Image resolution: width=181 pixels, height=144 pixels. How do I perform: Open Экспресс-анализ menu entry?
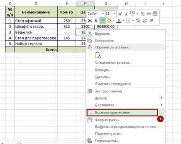point(126,91)
